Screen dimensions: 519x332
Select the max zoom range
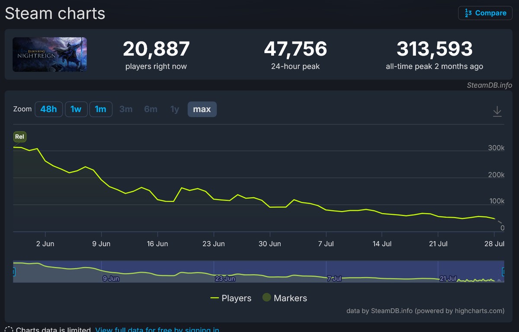tap(202, 109)
